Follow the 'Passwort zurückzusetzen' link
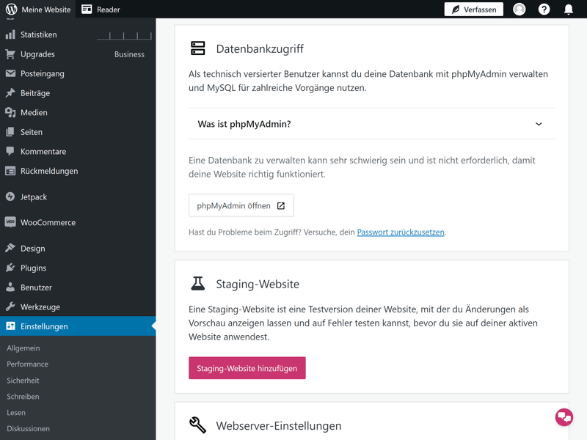Screen dimensions: 587x440 (401, 232)
